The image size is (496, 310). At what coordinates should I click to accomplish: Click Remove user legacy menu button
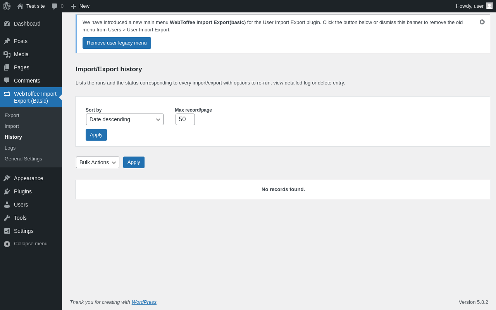click(x=117, y=43)
